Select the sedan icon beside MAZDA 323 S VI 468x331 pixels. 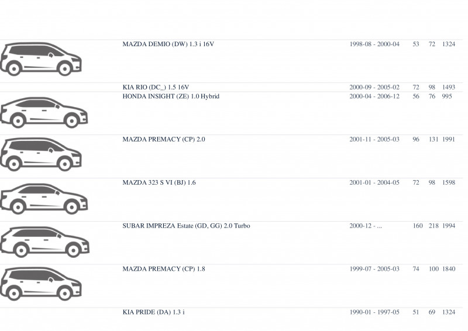point(44,199)
